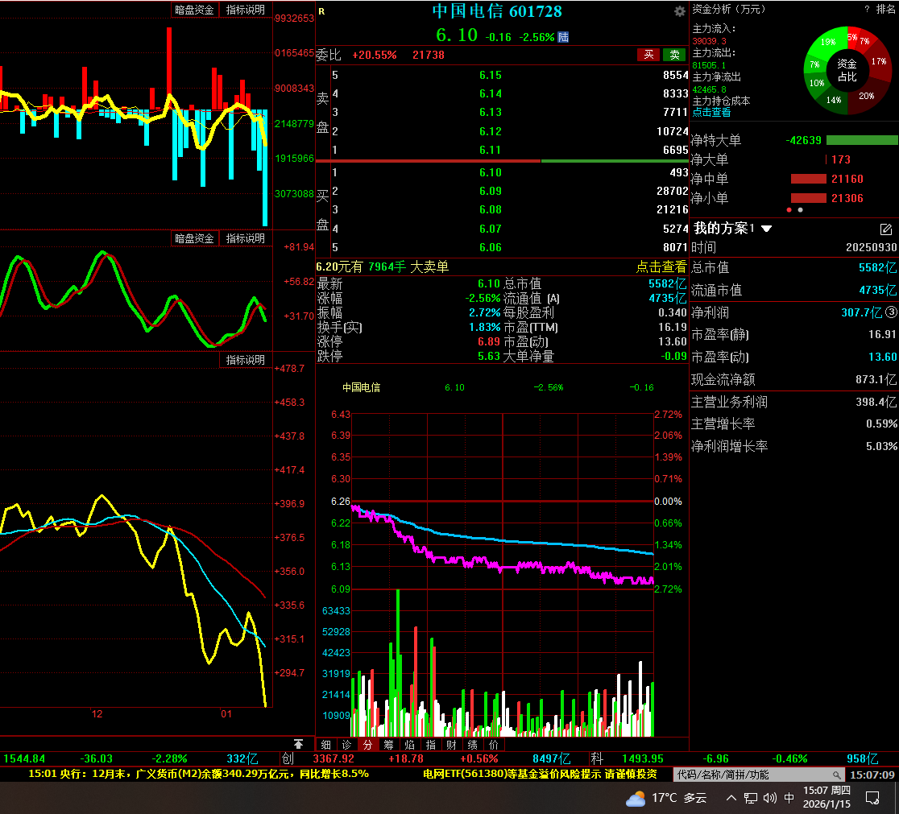Click the red 净小单 21306 bar
The height and width of the screenshot is (814, 899).
click(809, 198)
